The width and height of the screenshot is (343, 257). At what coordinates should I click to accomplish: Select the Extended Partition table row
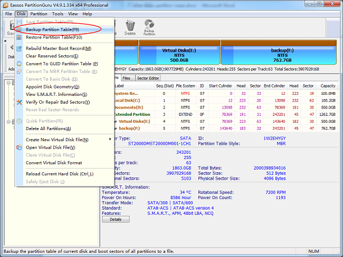225,114
